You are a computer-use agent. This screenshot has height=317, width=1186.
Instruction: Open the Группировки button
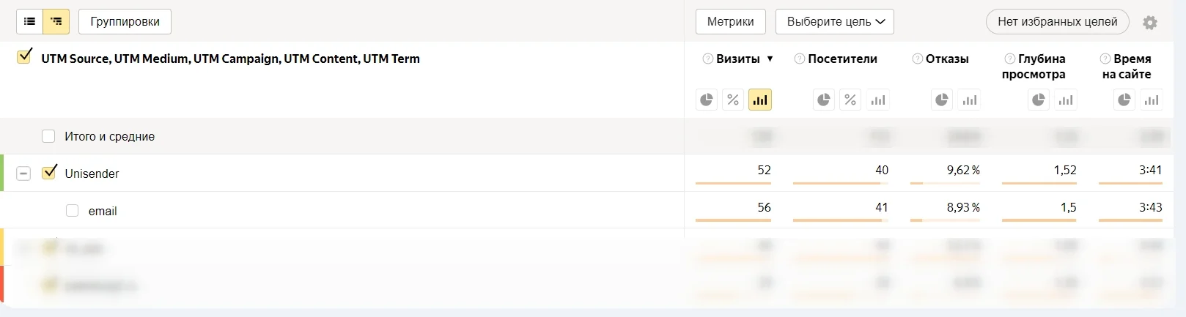pos(125,22)
